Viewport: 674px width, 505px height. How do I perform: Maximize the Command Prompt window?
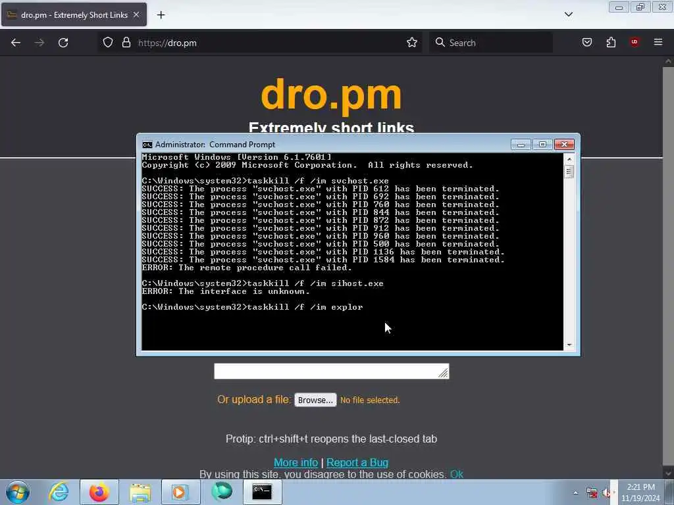542,144
